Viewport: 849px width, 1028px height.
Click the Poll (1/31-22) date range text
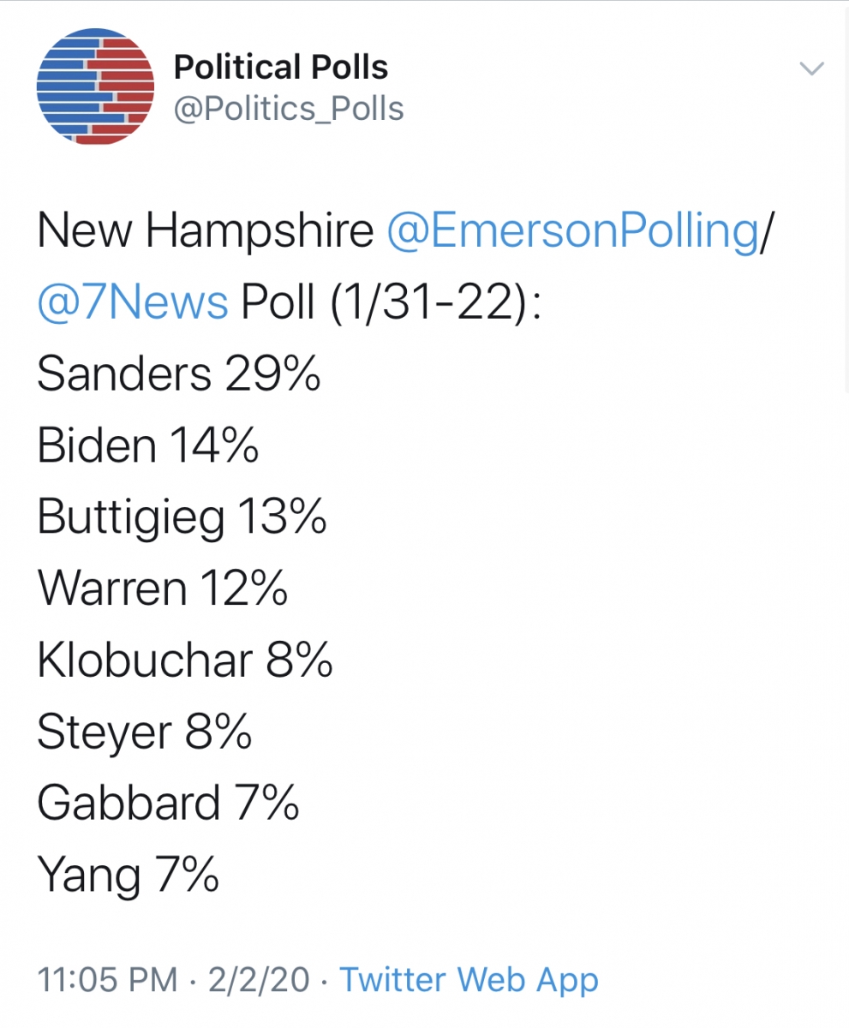coord(391,303)
